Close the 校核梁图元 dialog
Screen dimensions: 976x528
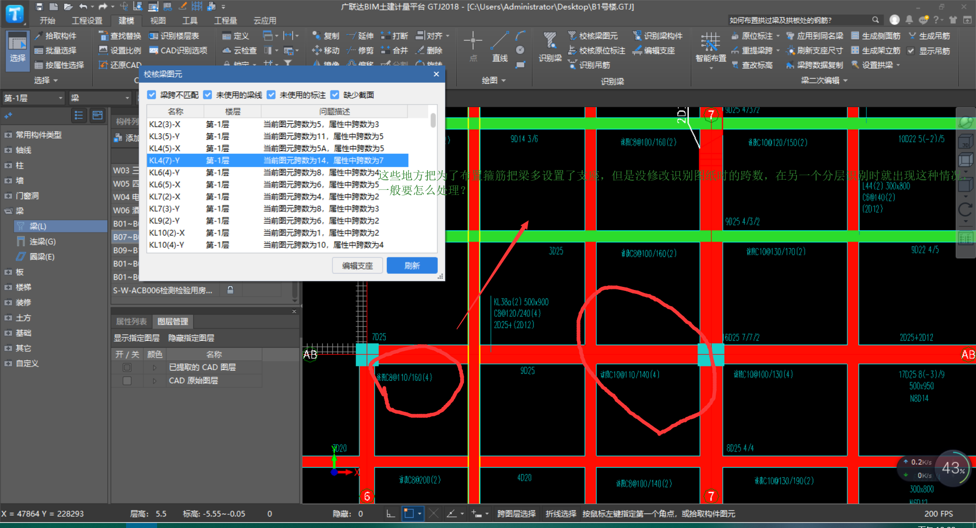pos(436,74)
